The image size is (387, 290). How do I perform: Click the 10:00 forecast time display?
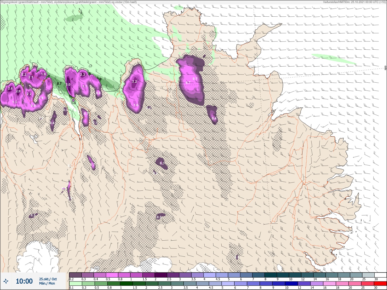(x=24, y=281)
